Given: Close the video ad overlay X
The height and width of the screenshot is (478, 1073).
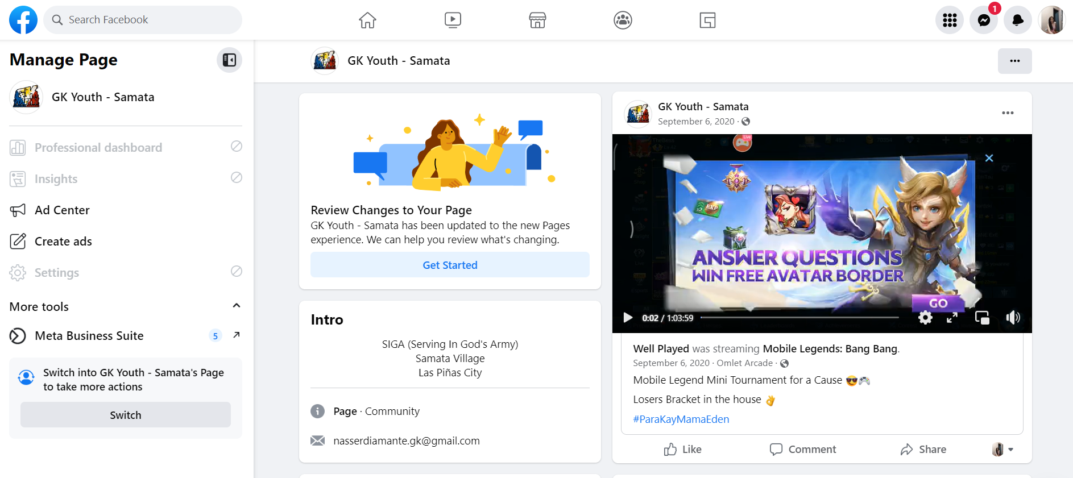Looking at the screenshot, I should click(989, 158).
